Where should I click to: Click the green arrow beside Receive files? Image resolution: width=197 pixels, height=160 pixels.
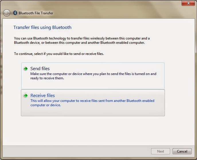coord(26,96)
